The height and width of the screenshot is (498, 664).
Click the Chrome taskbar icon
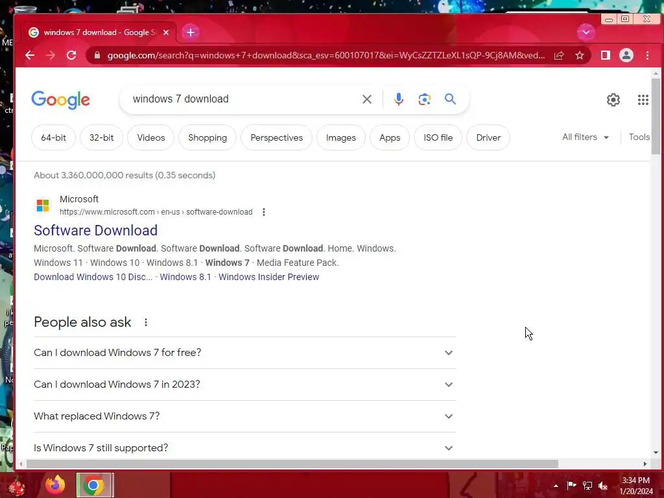[95, 485]
